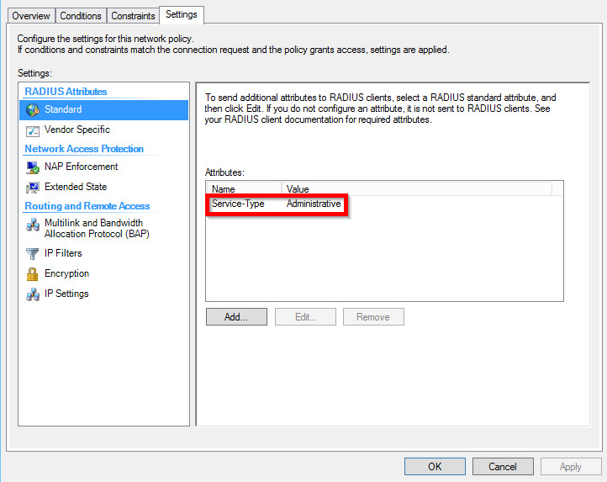
Task: Click the IP Settings network icon
Action: point(33,294)
